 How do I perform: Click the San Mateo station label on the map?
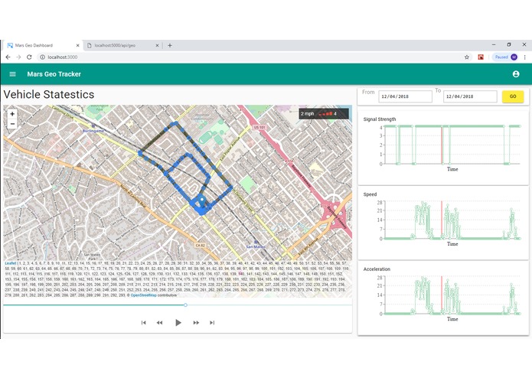coord(256,247)
